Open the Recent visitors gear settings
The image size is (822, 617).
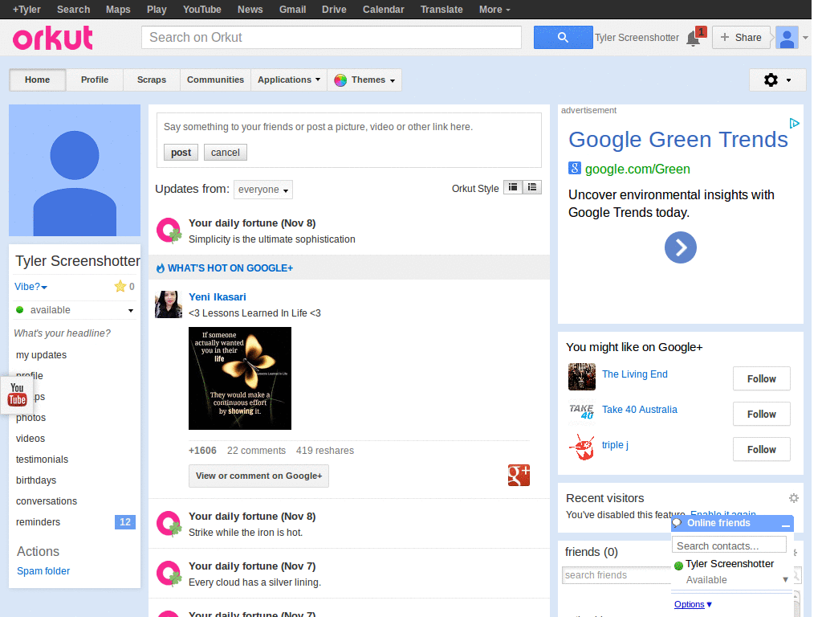click(x=794, y=498)
